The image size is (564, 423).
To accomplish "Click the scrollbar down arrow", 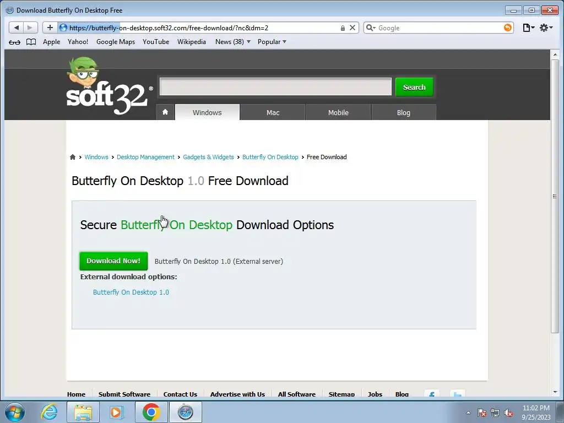I will tap(555, 392).
